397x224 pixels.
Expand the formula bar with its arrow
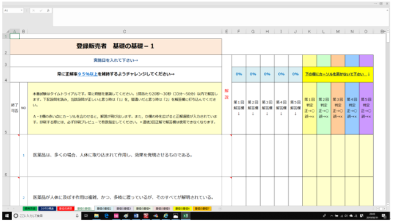[x=387, y=10]
